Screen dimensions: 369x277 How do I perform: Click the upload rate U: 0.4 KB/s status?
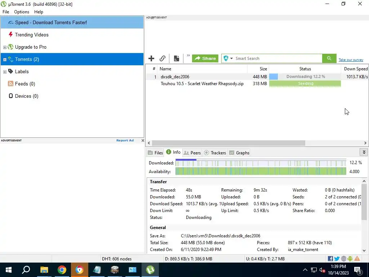coord(265,259)
